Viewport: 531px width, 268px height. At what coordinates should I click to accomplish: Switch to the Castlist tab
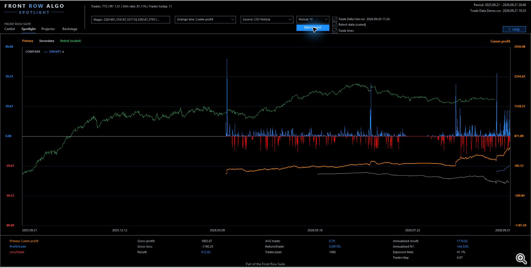point(10,29)
